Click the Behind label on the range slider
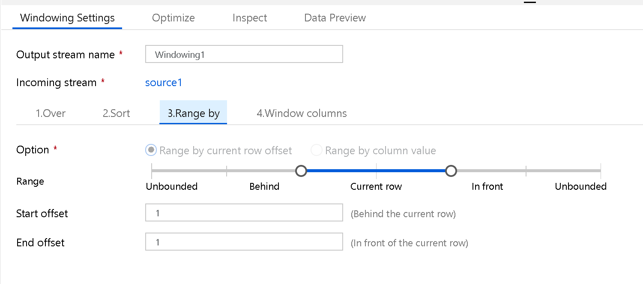Viewport: 643px width, 284px height. pos(264,186)
